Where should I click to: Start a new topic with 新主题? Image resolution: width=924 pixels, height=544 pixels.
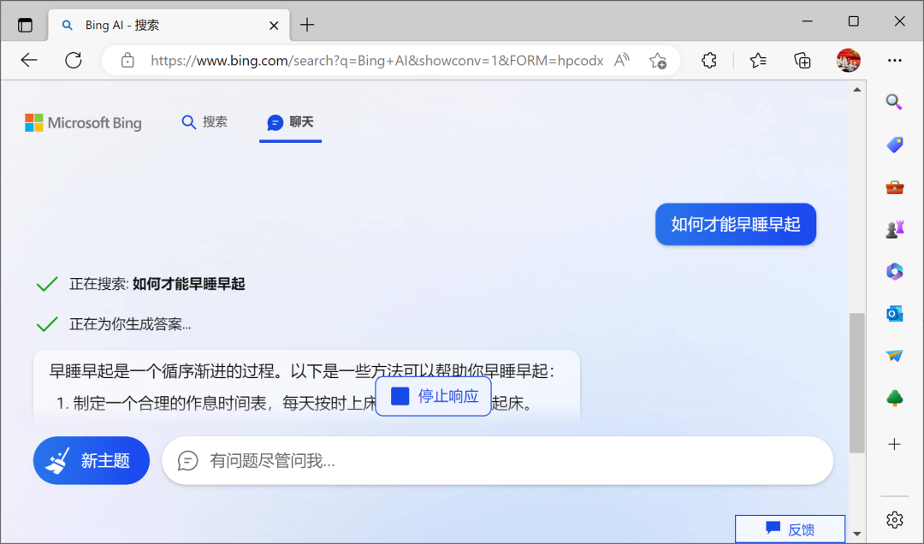click(x=92, y=461)
